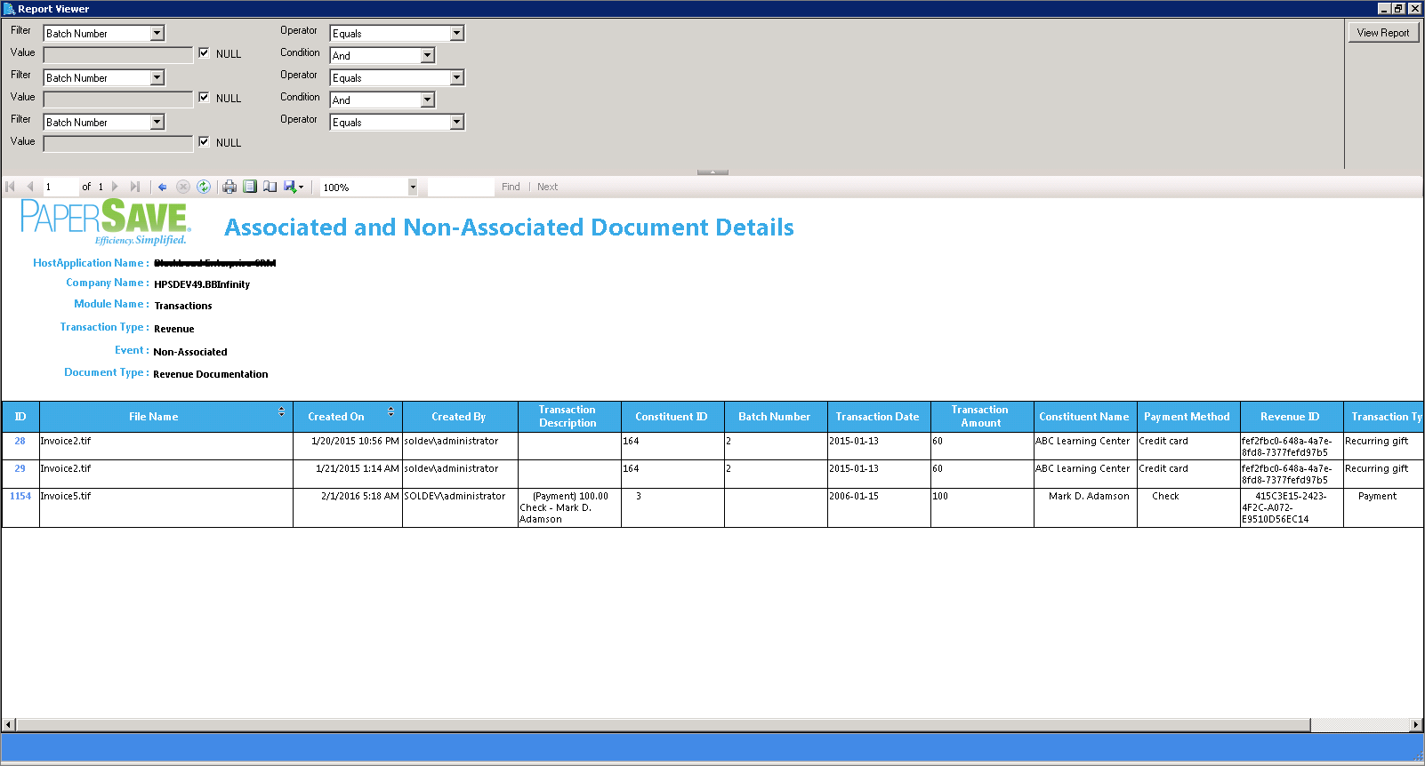Open second Condition And dropdown
The width and height of the screenshot is (1425, 766).
pos(428,100)
